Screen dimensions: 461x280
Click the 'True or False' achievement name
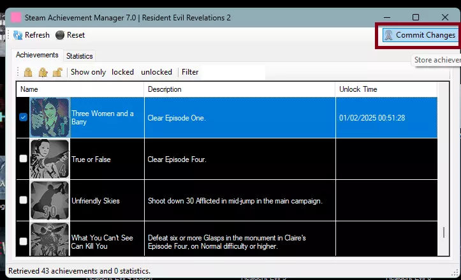pyautogui.click(x=91, y=159)
